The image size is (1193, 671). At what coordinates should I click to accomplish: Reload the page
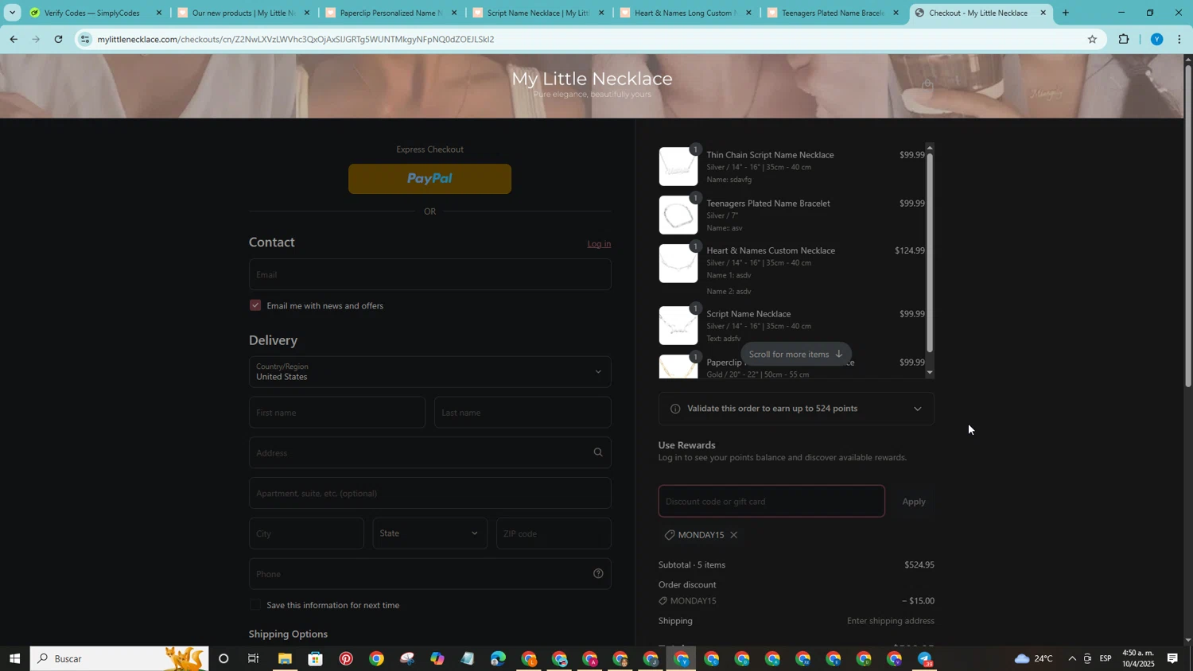58,39
